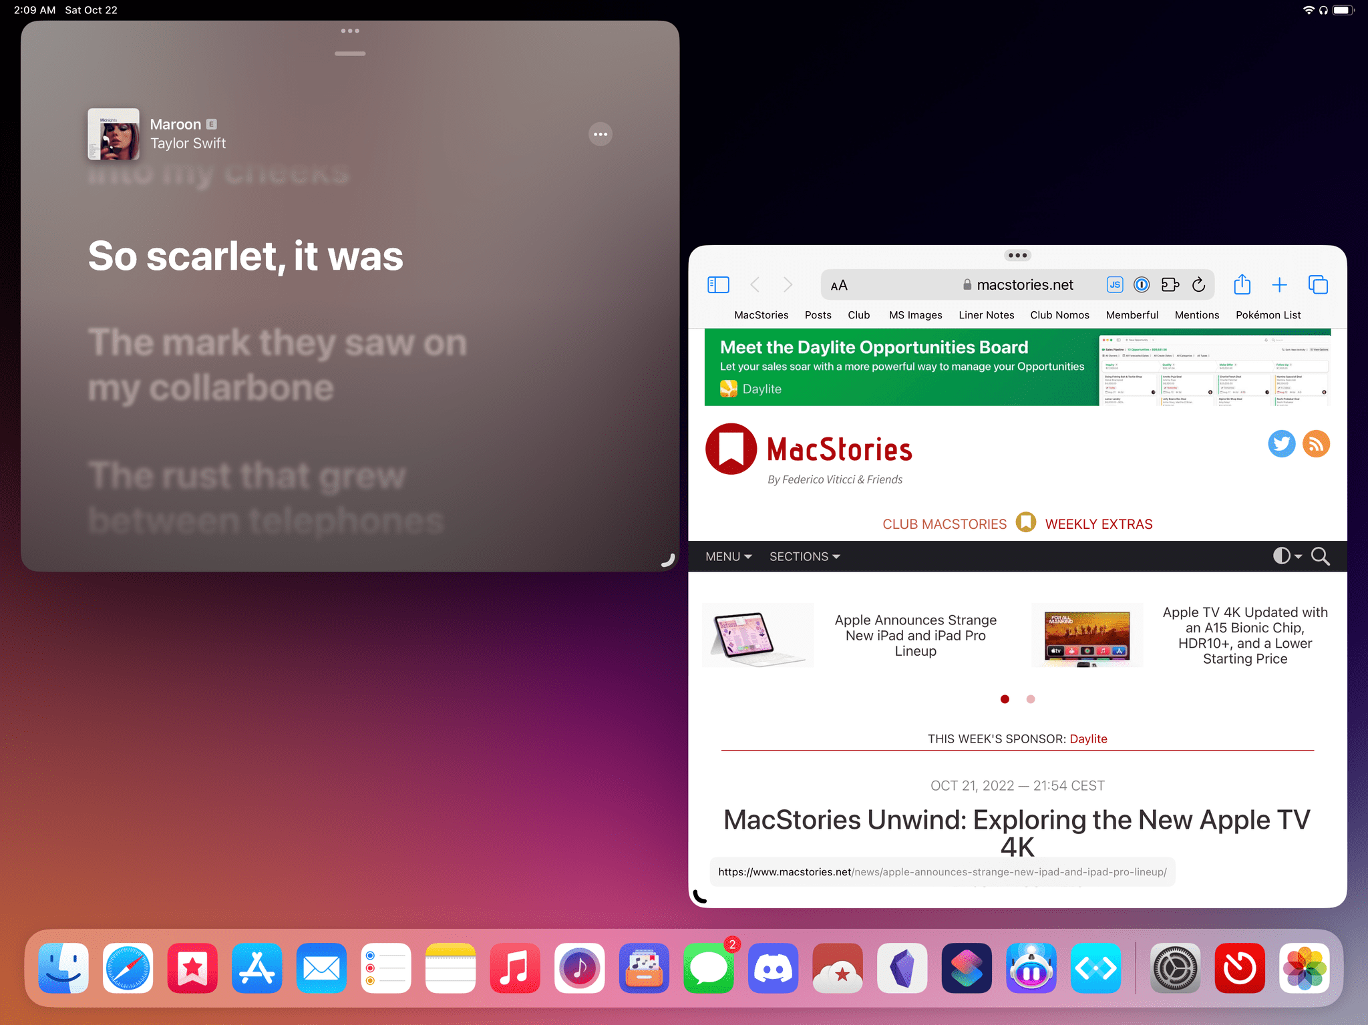Open Reeder cloud star app icon
1368x1025 pixels.
(x=838, y=968)
